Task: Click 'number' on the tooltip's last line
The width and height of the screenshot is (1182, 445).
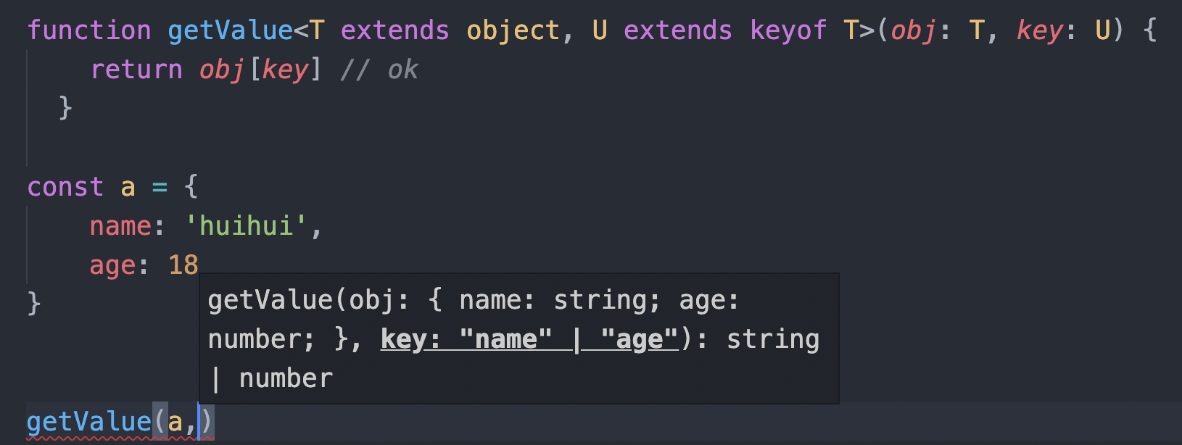Action: pos(286,378)
